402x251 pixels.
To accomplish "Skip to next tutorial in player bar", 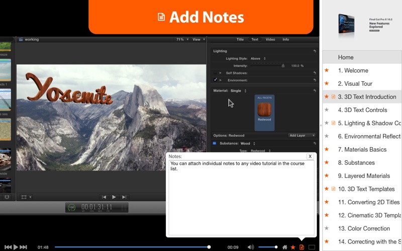I will coord(23,247).
